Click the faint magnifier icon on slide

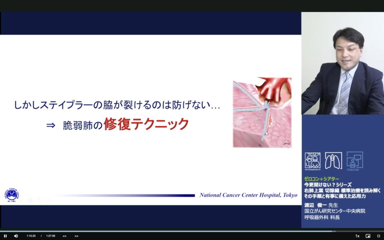pyautogui.click(x=39, y=201)
